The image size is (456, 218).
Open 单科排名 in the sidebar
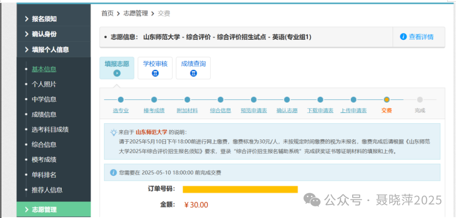coord(44,175)
